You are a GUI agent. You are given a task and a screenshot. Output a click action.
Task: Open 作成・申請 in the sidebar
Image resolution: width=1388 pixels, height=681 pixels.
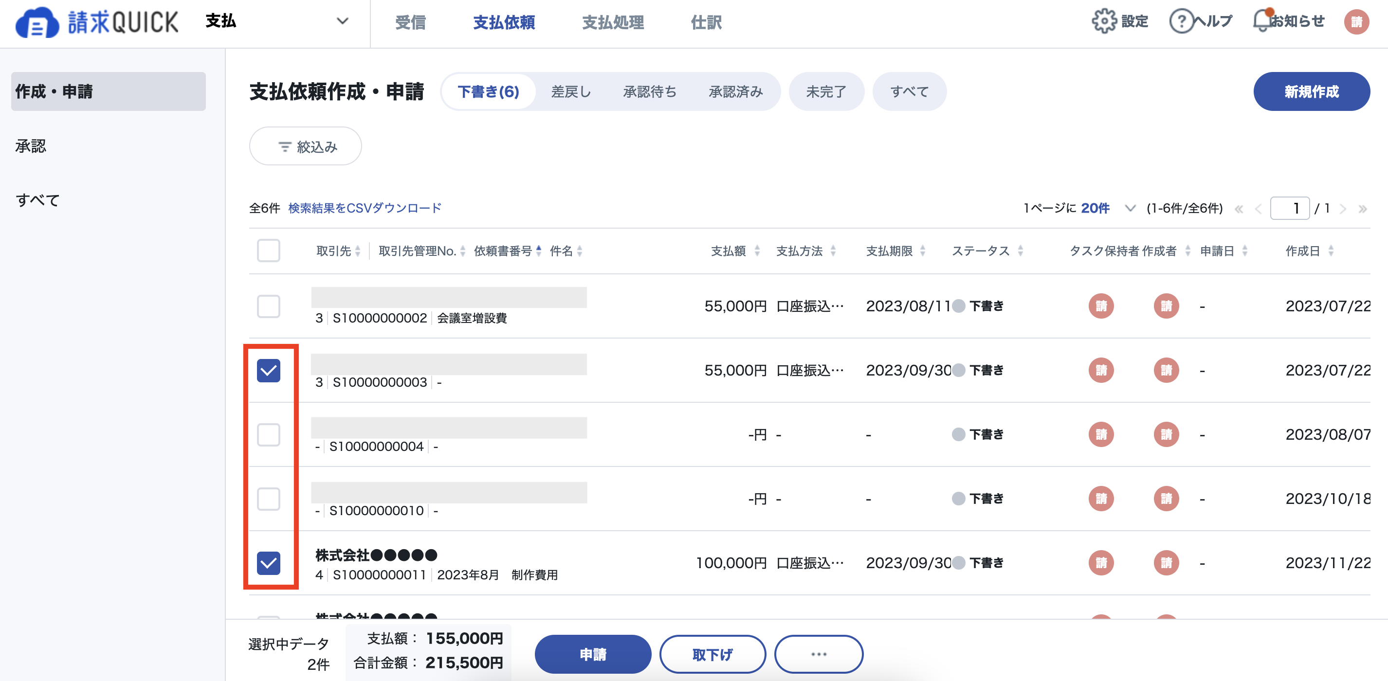coord(109,91)
